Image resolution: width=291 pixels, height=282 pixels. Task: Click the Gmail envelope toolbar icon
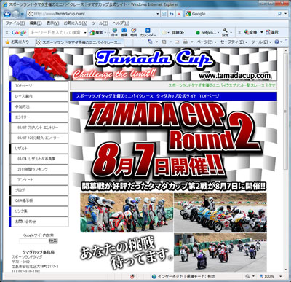(164, 32)
